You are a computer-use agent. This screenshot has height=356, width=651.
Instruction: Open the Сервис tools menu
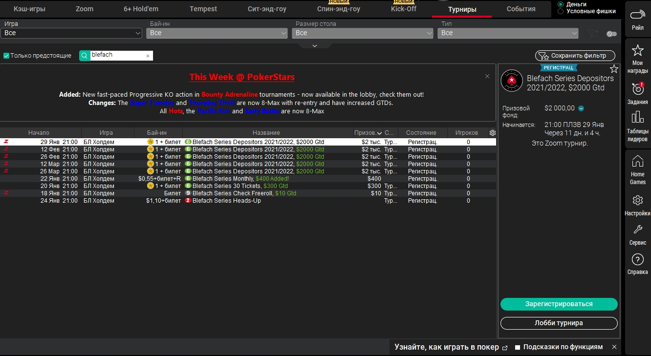click(x=637, y=235)
